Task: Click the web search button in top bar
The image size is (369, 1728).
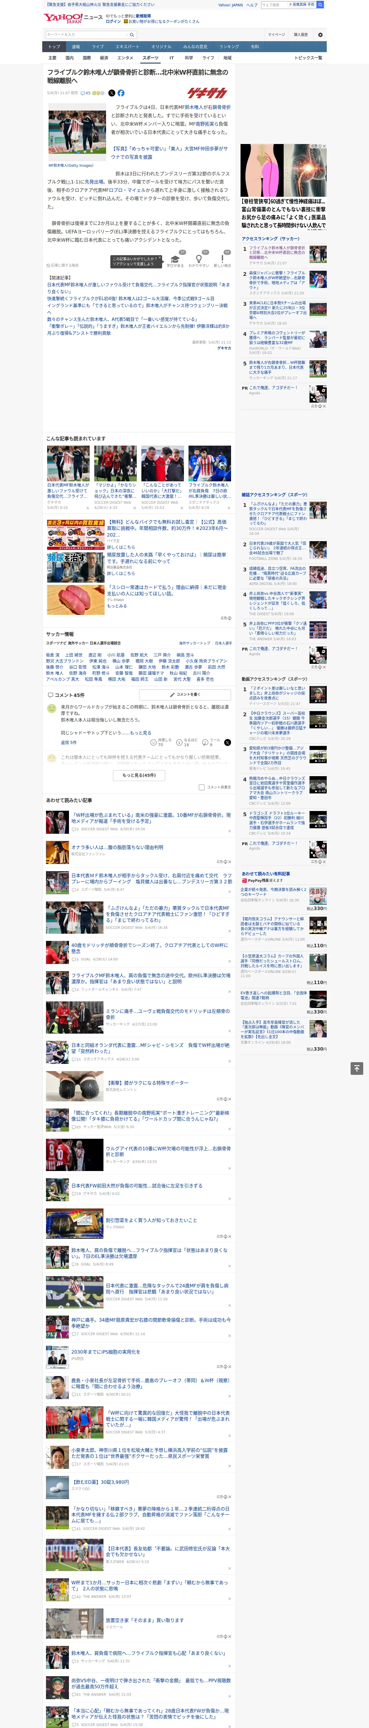Action: click(320, 5)
